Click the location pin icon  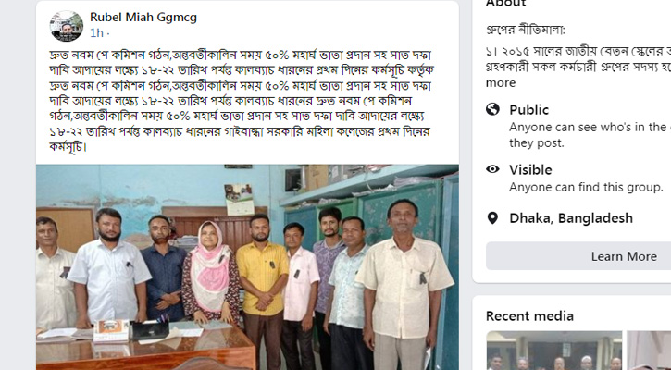(x=492, y=218)
